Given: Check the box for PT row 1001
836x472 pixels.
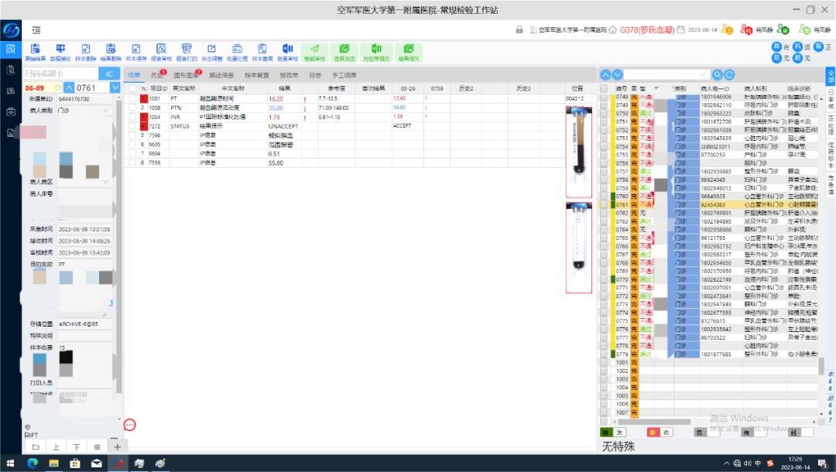Looking at the screenshot, I should click(132, 98).
